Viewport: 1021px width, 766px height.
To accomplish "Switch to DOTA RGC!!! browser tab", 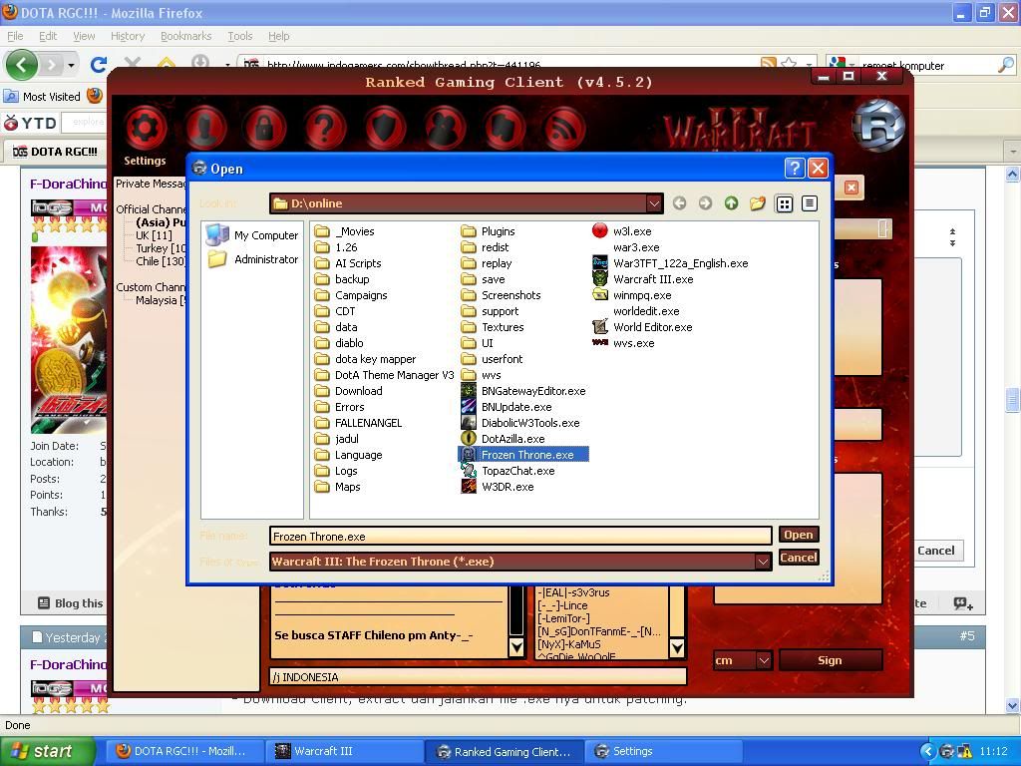I will (x=55, y=152).
